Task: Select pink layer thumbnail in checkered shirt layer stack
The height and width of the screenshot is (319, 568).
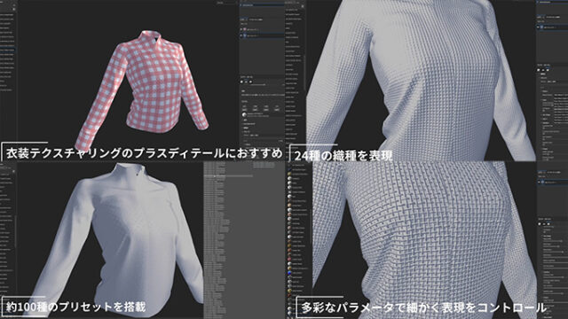Action: point(245,29)
